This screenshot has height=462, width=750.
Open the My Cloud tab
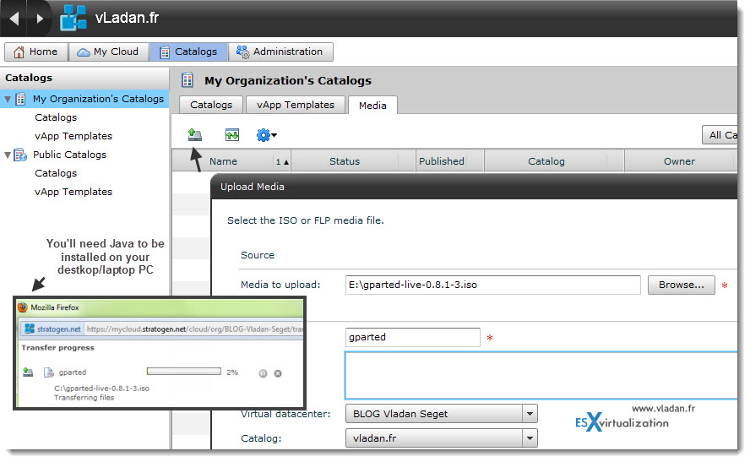pos(109,52)
